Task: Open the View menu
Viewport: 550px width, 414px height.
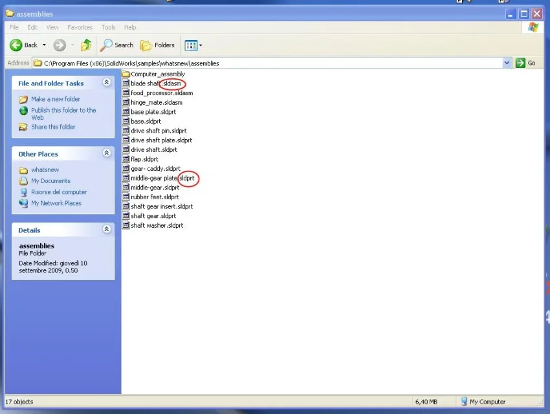Action: tap(52, 27)
